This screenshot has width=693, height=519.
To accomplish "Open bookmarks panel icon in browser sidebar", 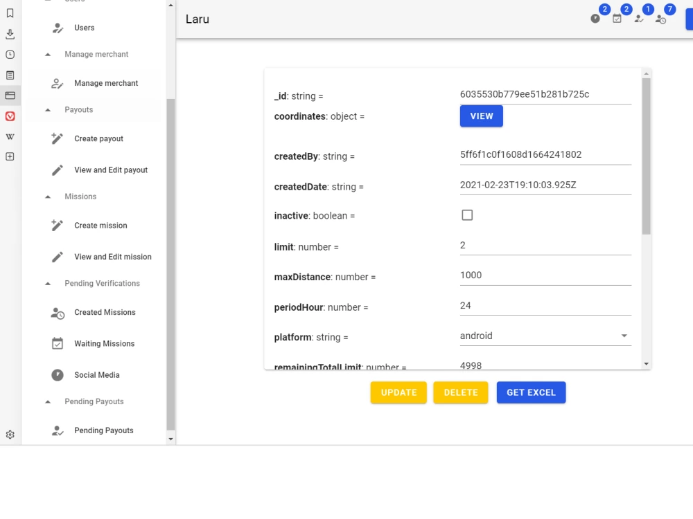I will pos(10,13).
